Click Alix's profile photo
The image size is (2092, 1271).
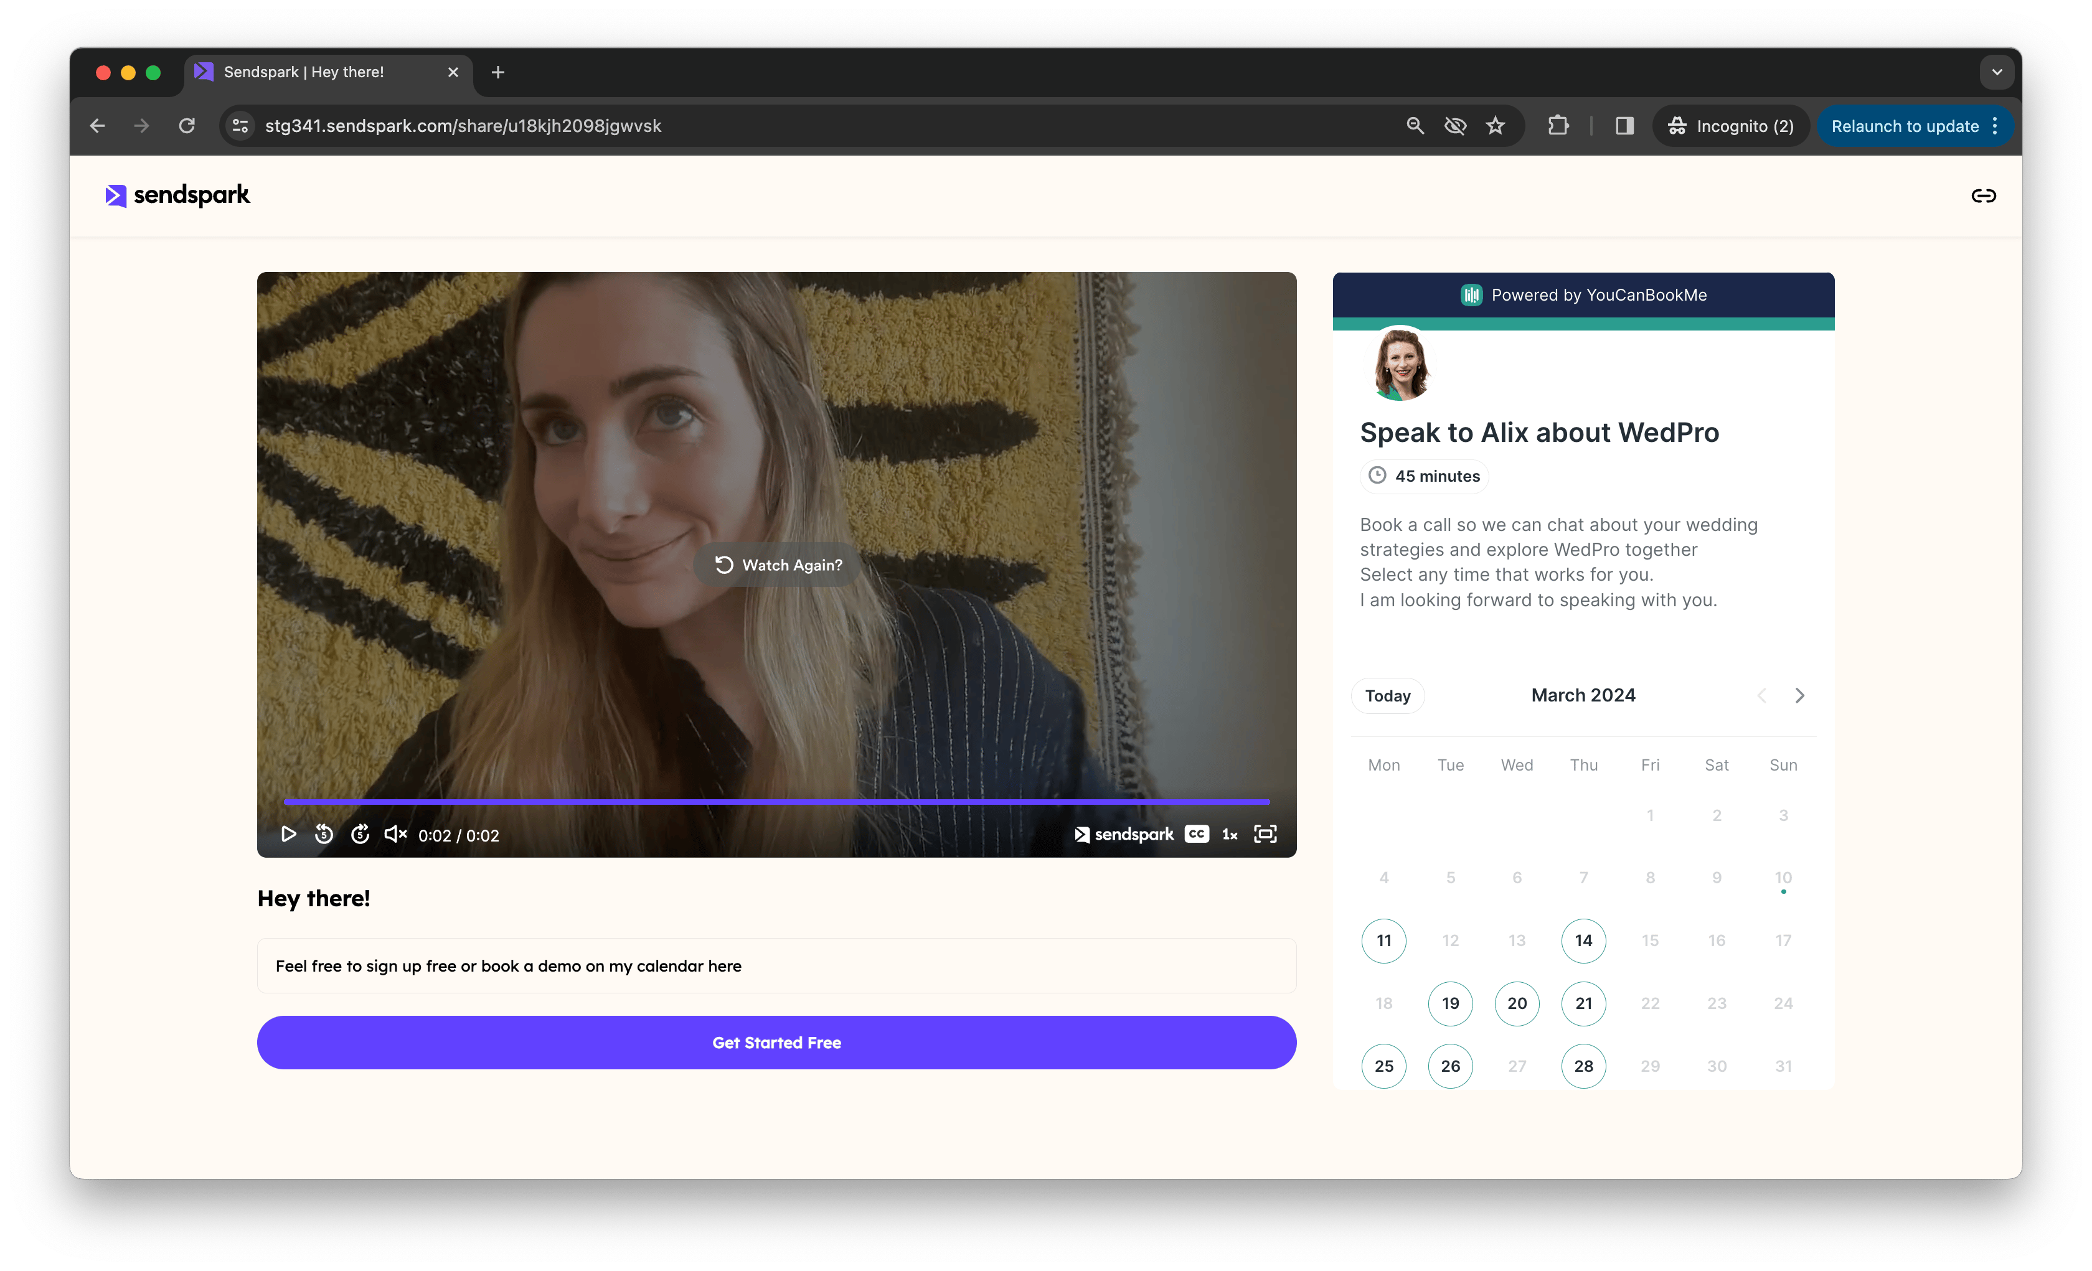(x=1401, y=364)
